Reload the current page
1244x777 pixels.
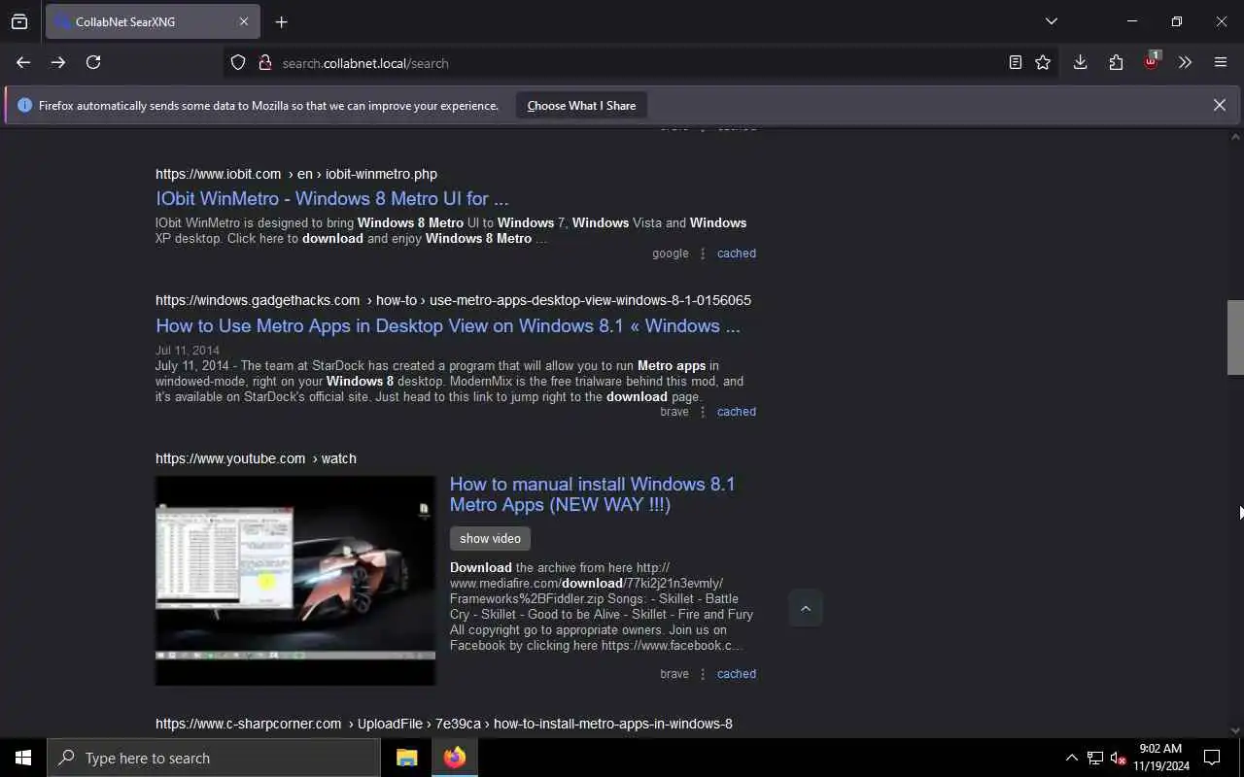click(x=93, y=62)
